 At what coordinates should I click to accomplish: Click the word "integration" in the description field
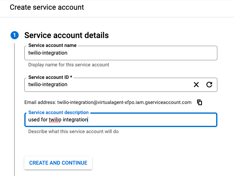tap(75, 120)
